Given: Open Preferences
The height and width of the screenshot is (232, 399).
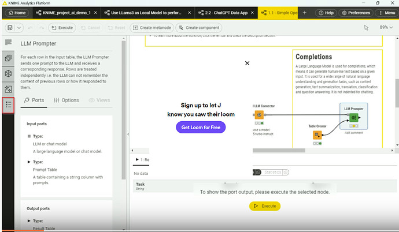Looking at the screenshot, I should point(356,13).
